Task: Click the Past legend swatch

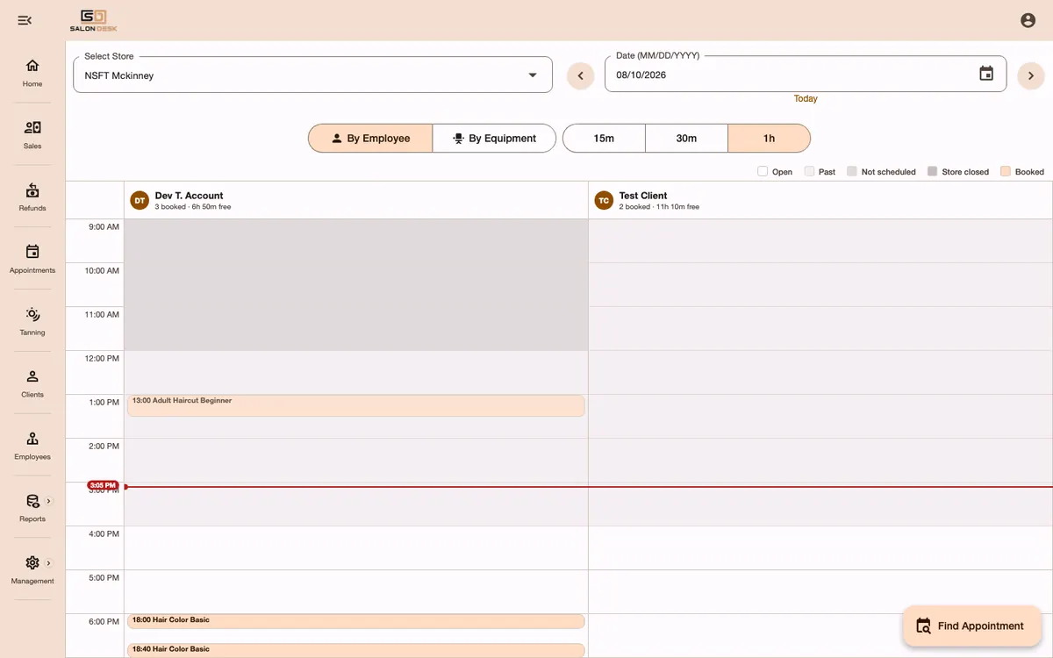Action: tap(809, 172)
